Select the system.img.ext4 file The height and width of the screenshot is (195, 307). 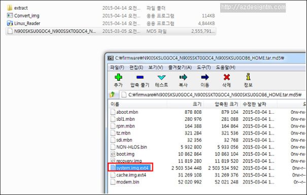(x=132, y=168)
